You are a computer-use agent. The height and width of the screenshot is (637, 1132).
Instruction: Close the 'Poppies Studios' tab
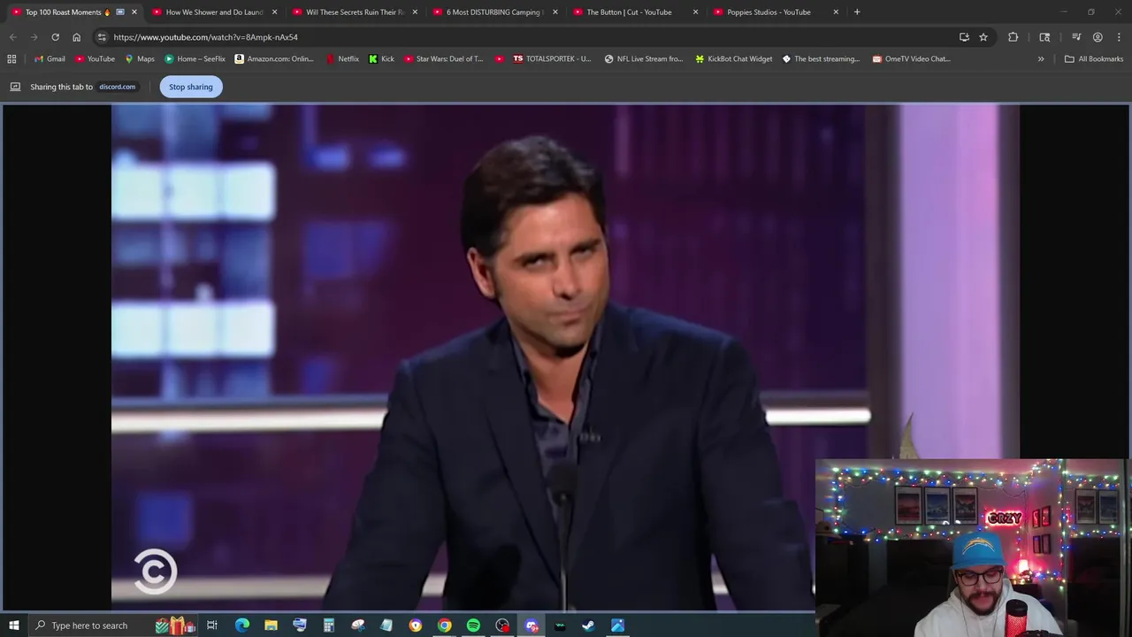coord(836,12)
